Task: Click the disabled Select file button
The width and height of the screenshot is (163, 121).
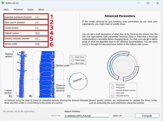Action: (x=56, y=116)
